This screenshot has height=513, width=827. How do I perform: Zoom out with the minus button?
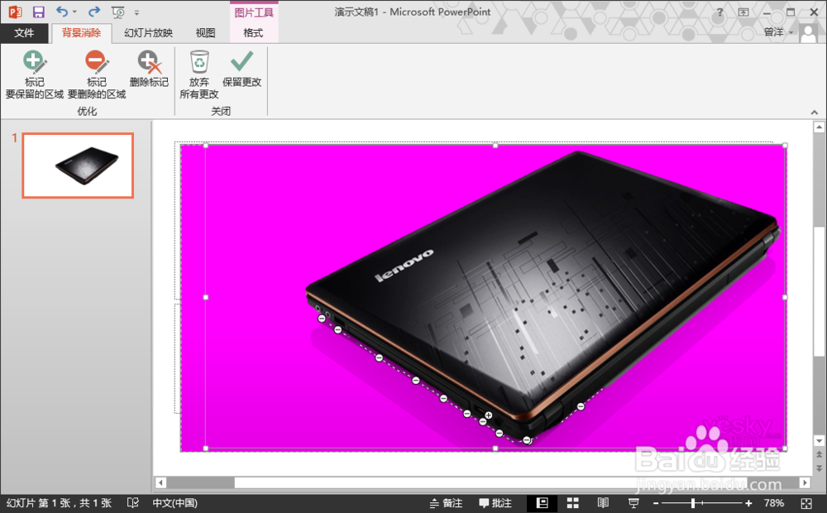[x=656, y=504]
